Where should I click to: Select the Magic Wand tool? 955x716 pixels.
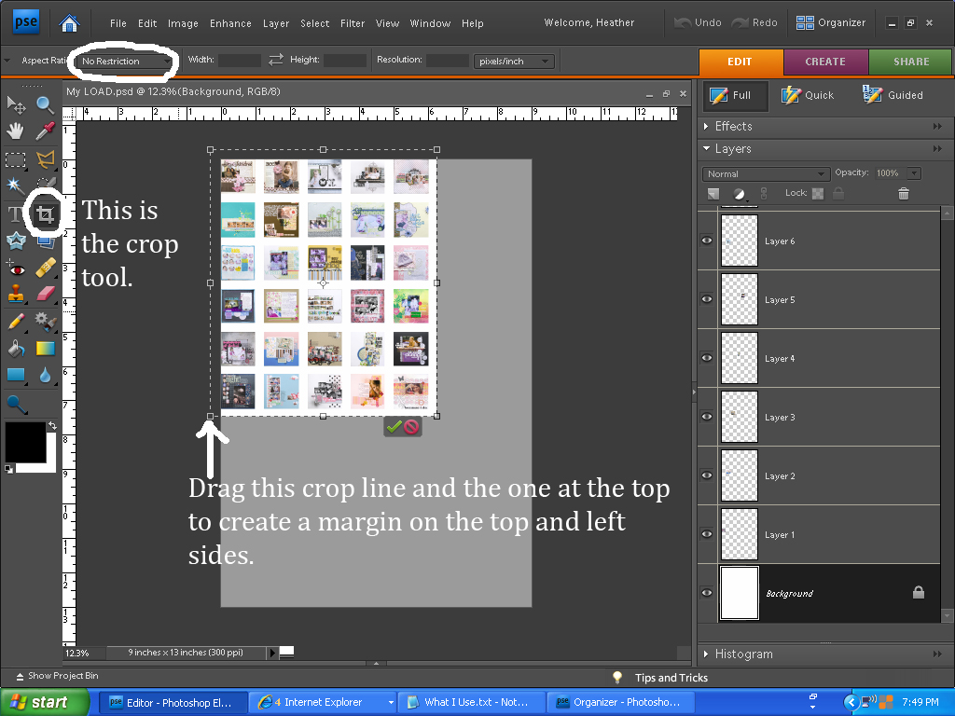[16, 186]
